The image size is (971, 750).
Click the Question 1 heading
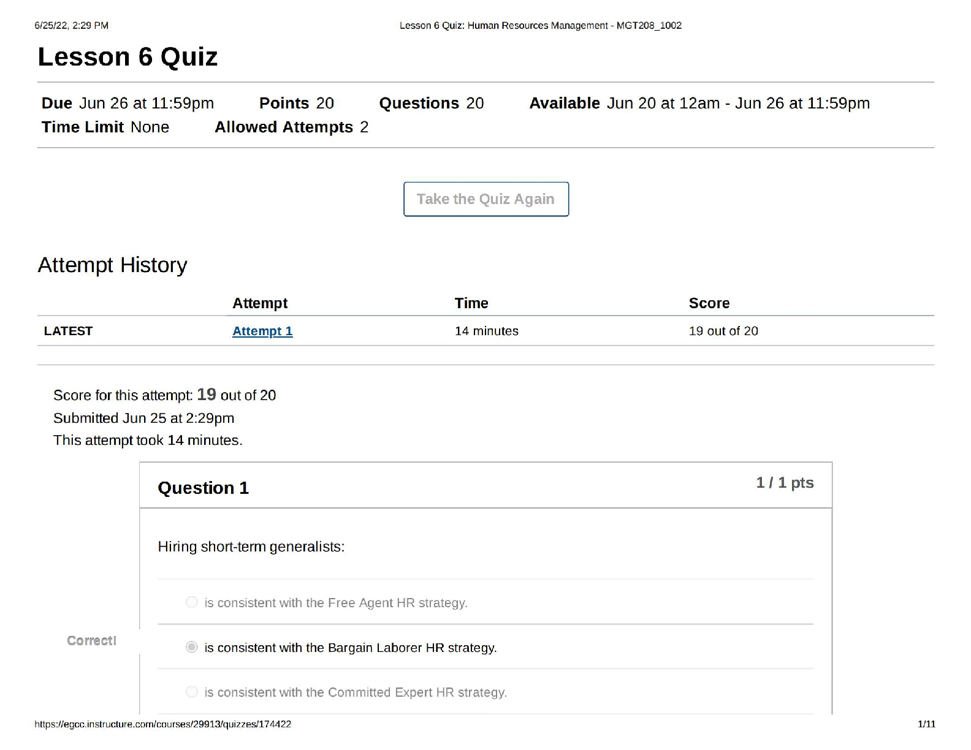[x=203, y=488]
